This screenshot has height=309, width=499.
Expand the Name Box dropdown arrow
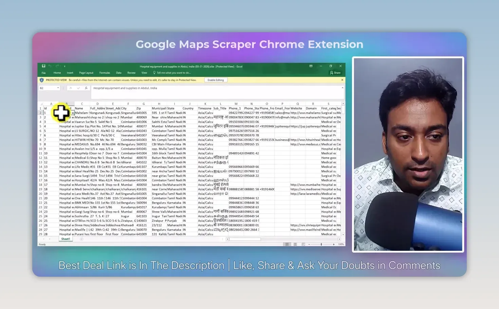(x=58, y=88)
